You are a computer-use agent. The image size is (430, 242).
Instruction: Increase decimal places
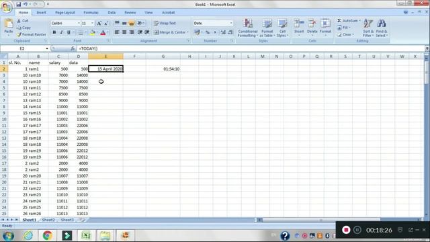pos(223,32)
